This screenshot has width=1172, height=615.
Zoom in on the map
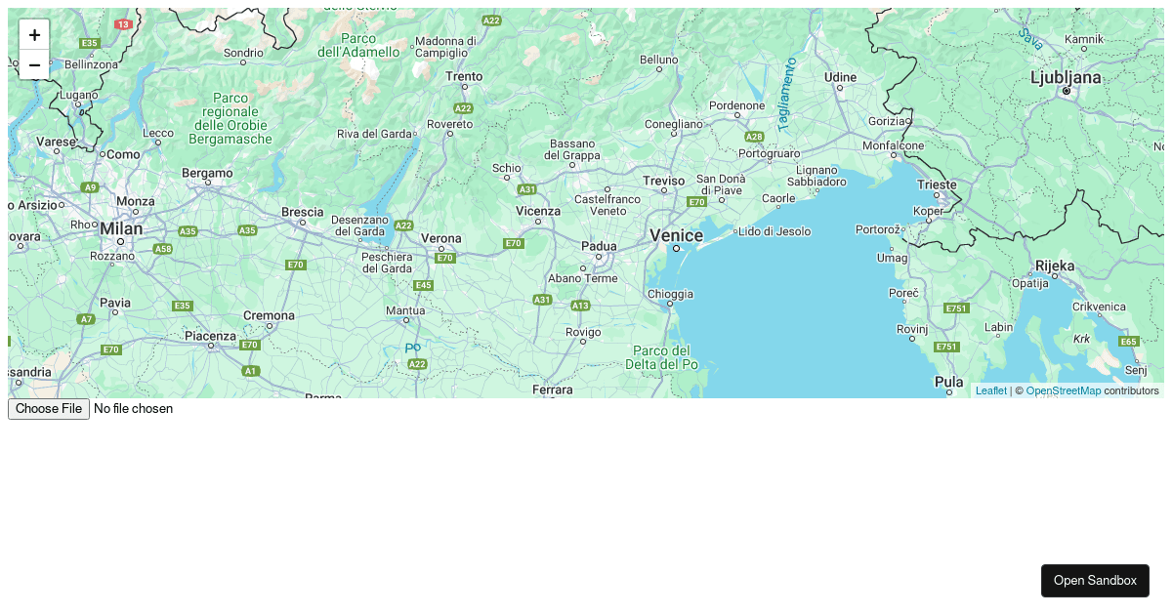pos(34,35)
